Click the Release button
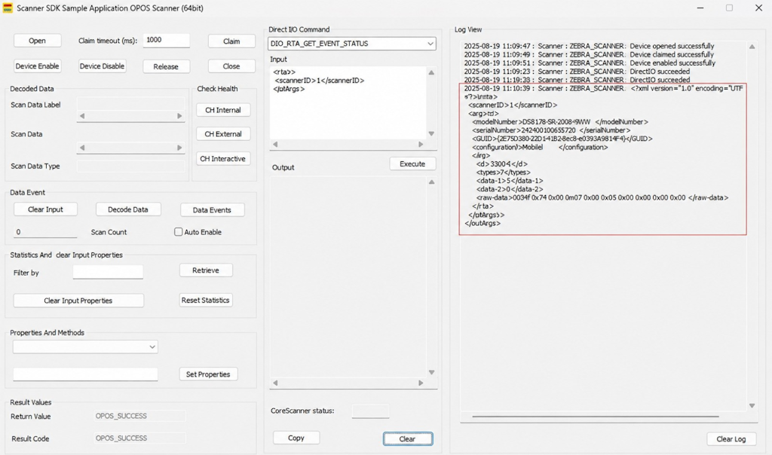This screenshot has height=455, width=772. (x=166, y=66)
